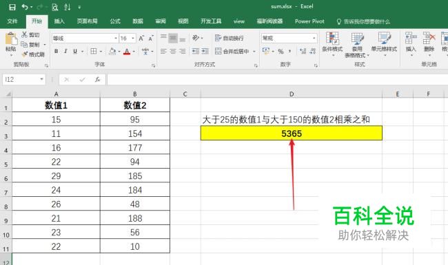
Task: Click the Print Preview icon in title bar
Action: click(x=55, y=7)
